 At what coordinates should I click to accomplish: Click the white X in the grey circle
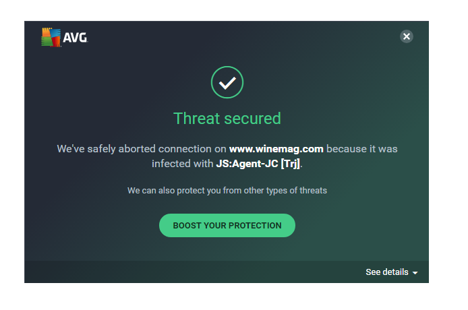coord(406,36)
